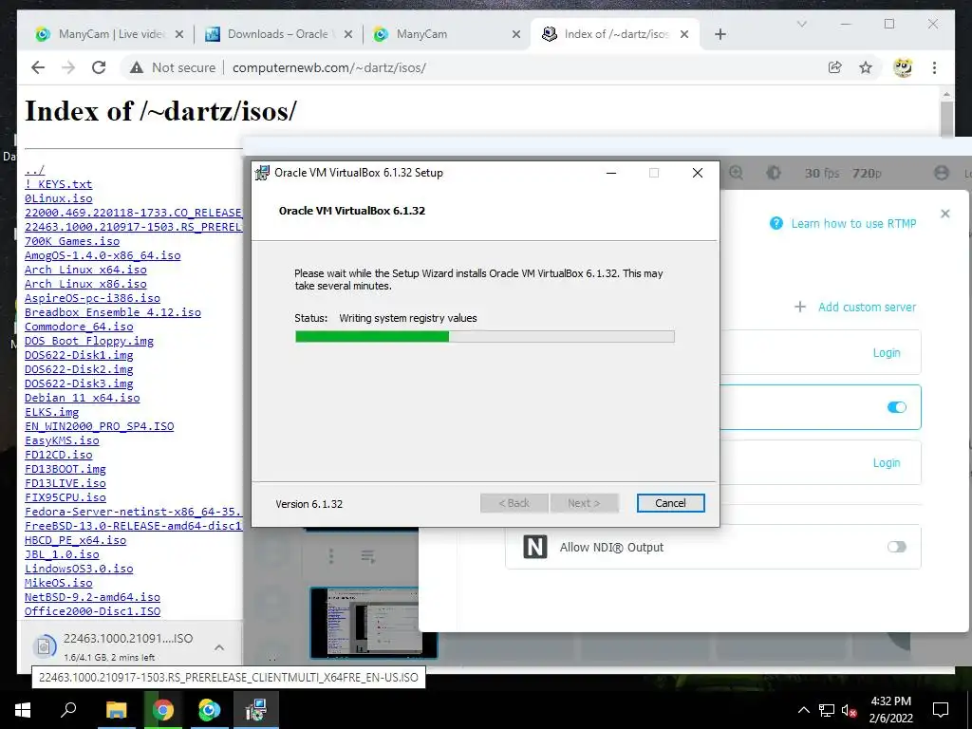Image resolution: width=972 pixels, height=729 pixels.
Task: Click AspireOS-pc-i386.iso link
Action: pos(92,298)
